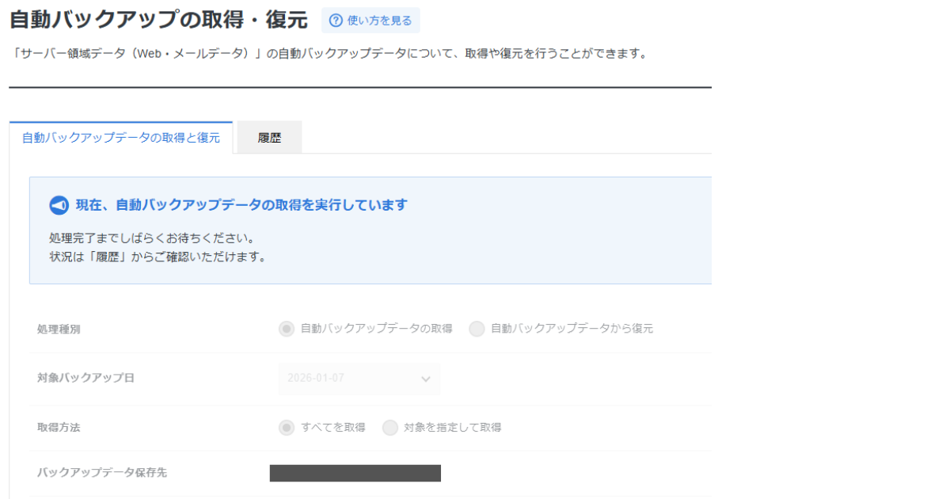Click the question mark icon beside 使い方を見る
The height and width of the screenshot is (499, 950).
tap(336, 21)
